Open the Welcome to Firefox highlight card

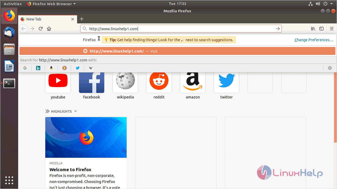(x=86, y=153)
